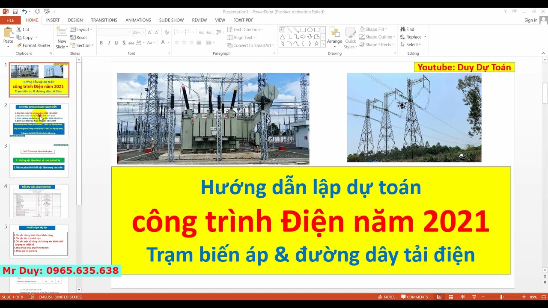Fit slide to current window icon
This screenshot has height=308, width=548.
(543, 297)
